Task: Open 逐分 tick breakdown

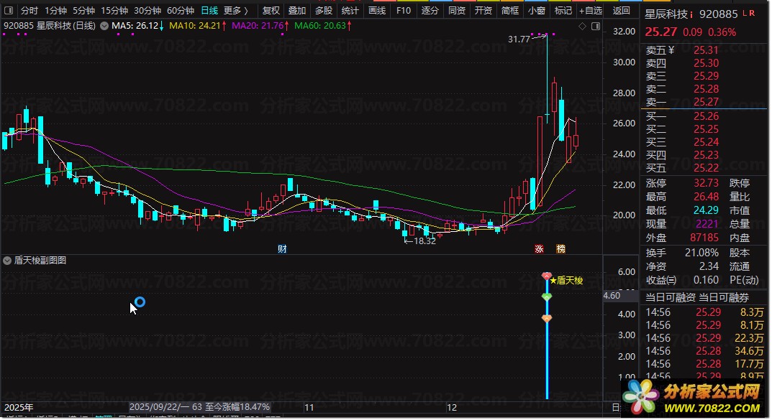Action: coord(430,10)
